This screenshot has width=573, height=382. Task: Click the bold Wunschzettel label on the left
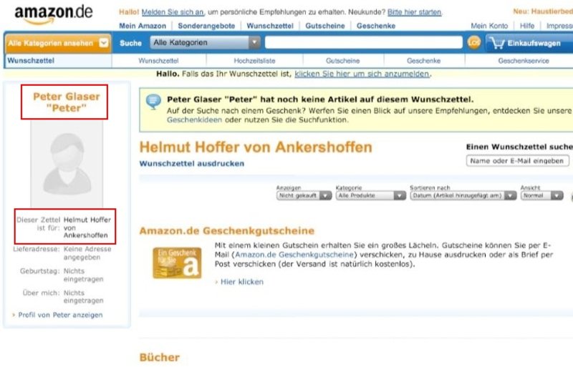click(x=31, y=61)
